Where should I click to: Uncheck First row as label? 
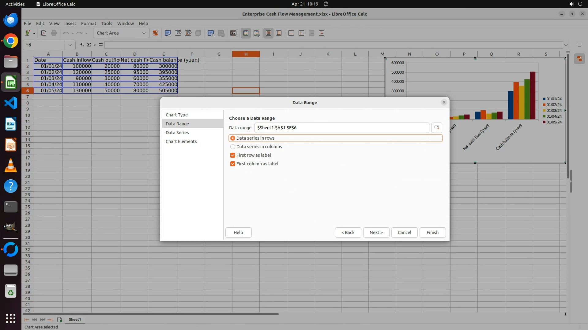pos(233,155)
